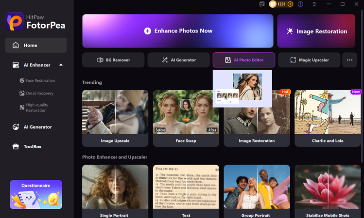The width and height of the screenshot is (364, 218).
Task: Open the Home page in sidebar
Action: (x=36, y=46)
